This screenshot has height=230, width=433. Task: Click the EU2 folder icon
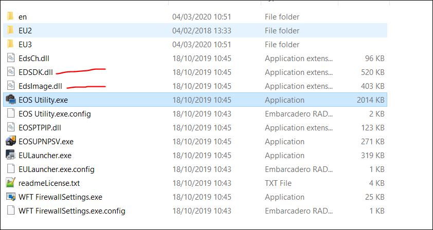10,30
